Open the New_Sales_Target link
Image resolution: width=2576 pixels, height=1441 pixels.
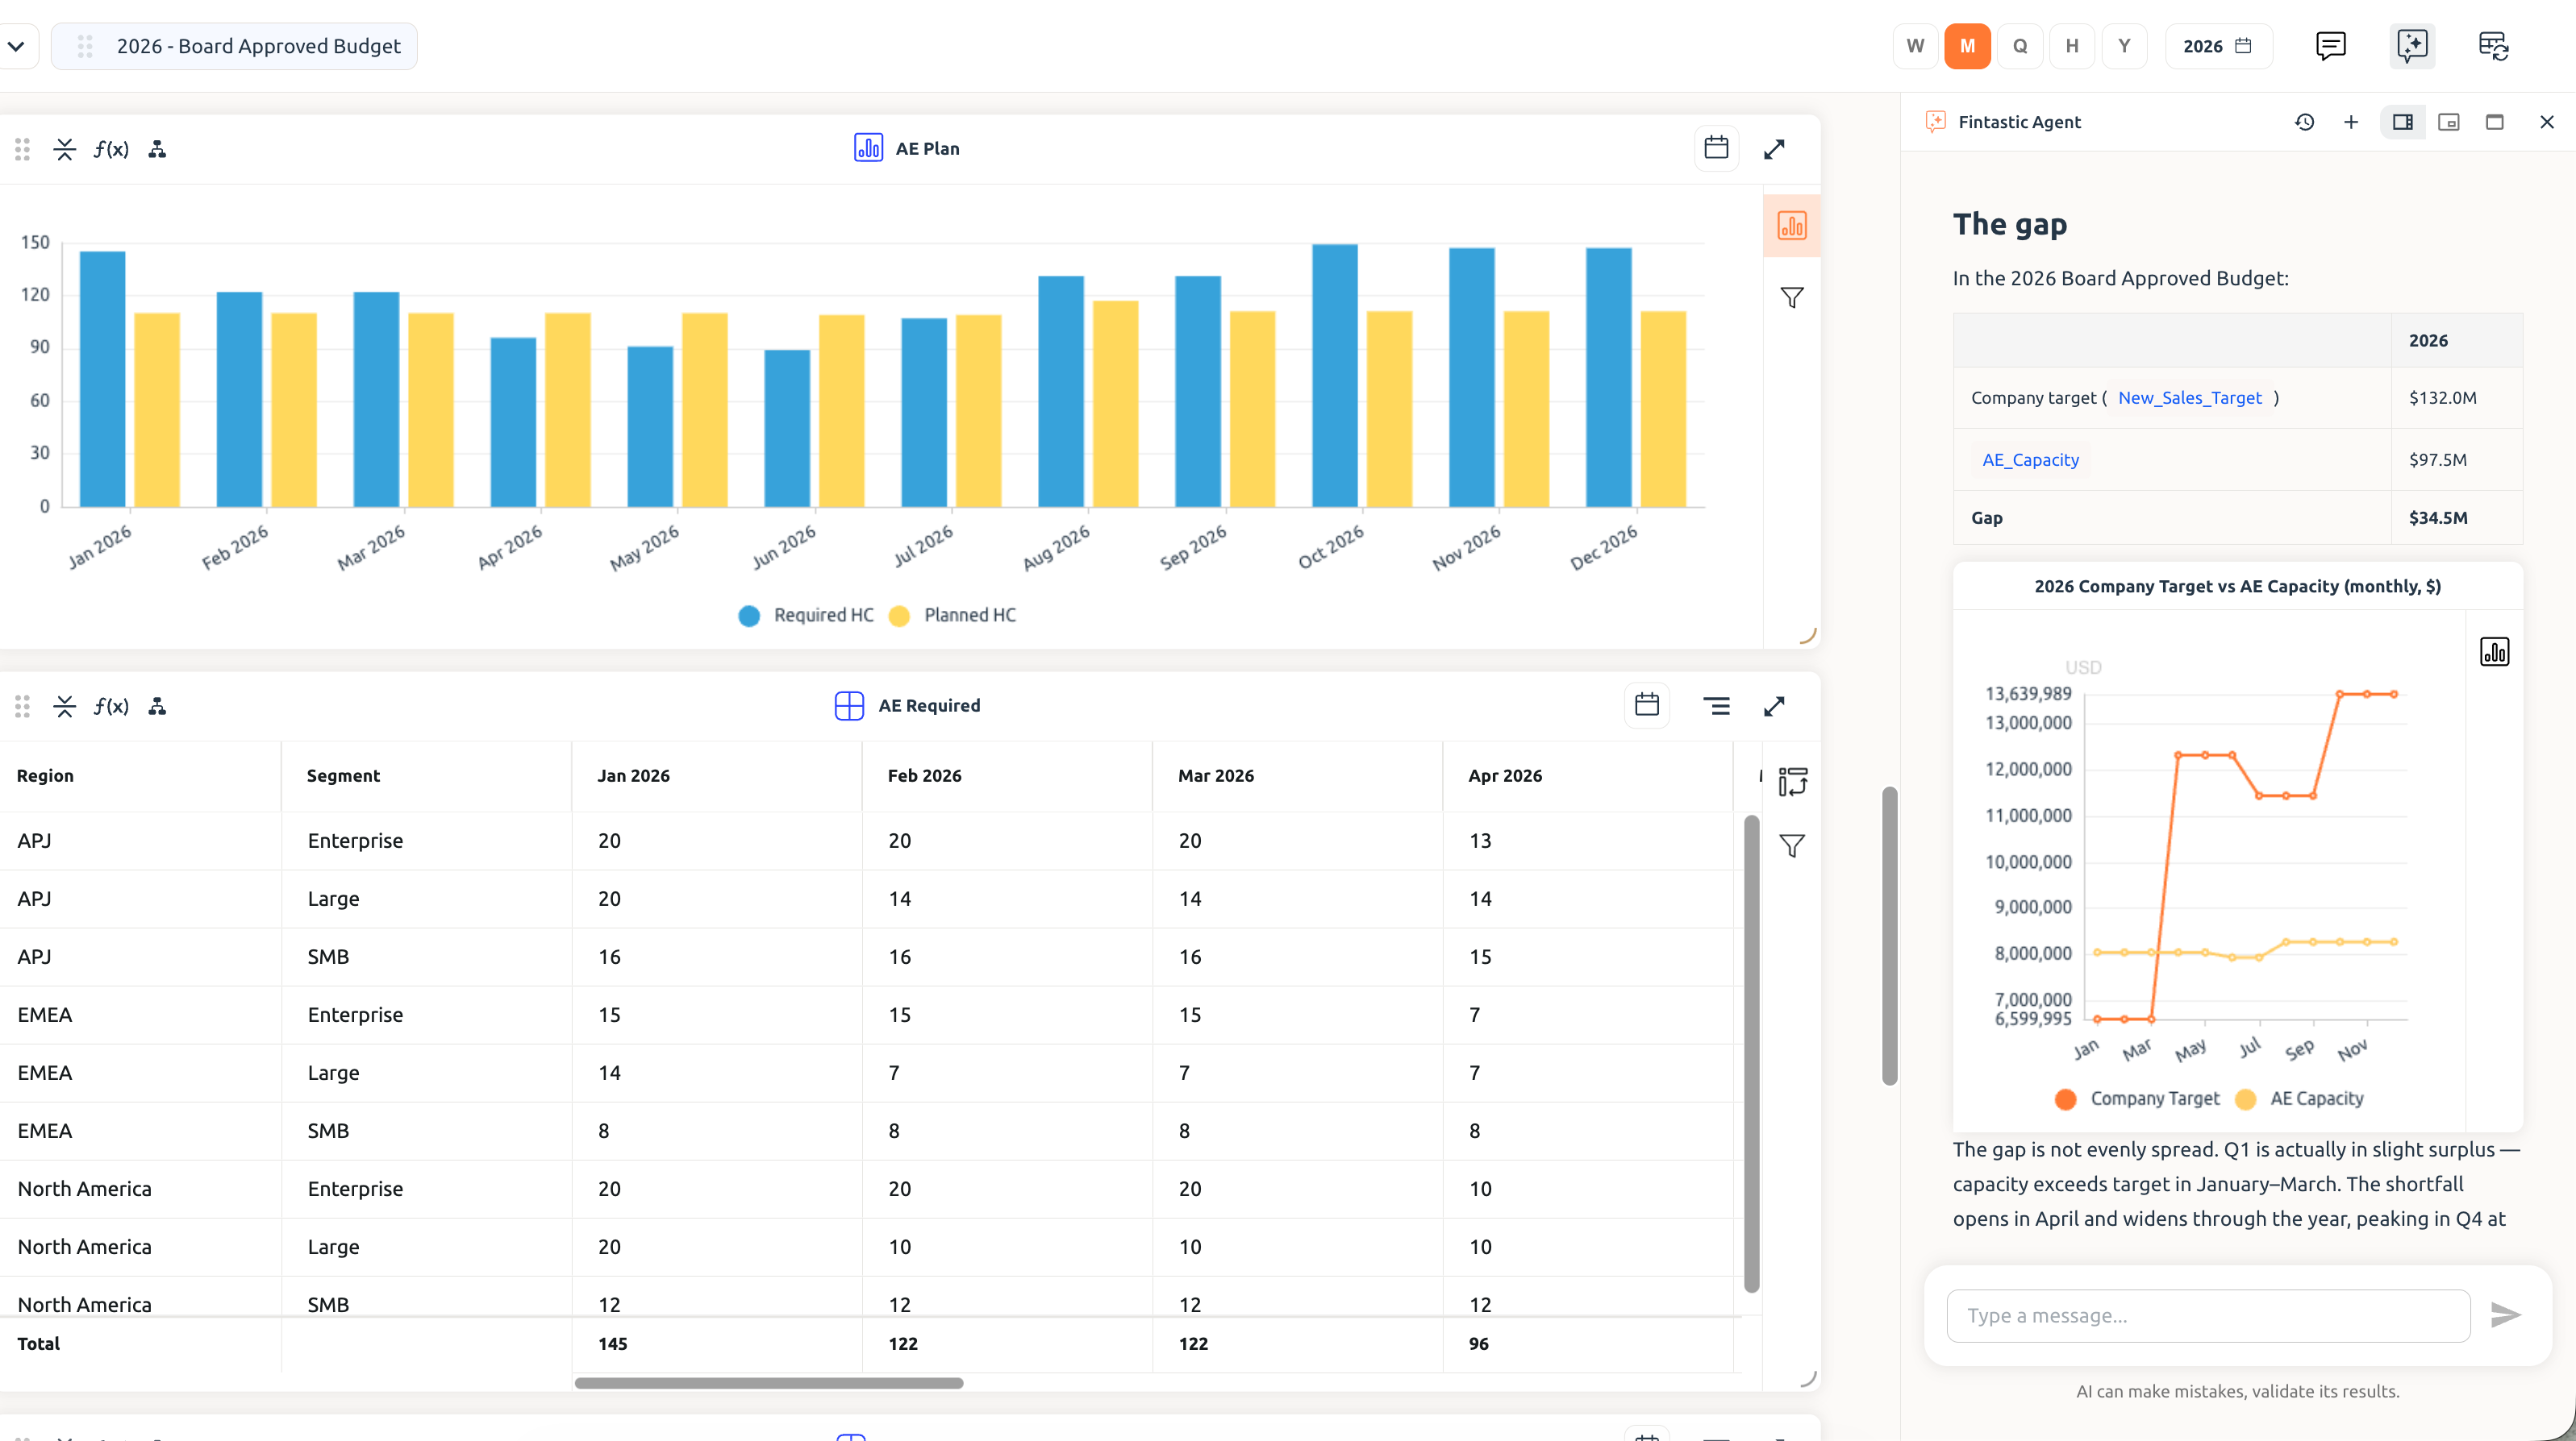(x=2189, y=397)
